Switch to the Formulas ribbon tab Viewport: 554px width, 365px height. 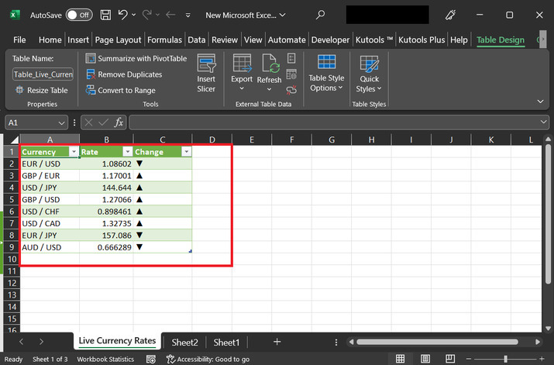(164, 40)
